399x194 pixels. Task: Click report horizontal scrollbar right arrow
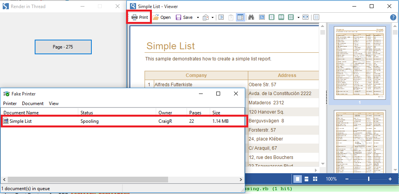coord(316,170)
